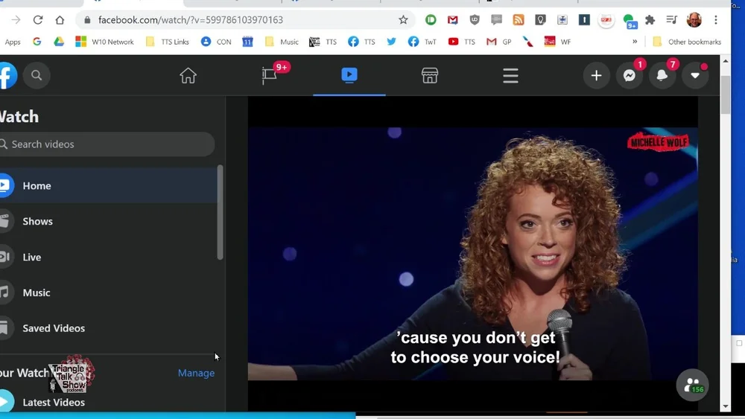Open the Marketplace storefront icon
The width and height of the screenshot is (745, 419).
[x=430, y=75]
